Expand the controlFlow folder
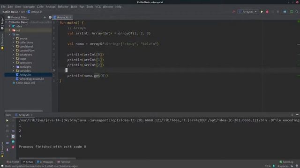 [x=14, y=51]
